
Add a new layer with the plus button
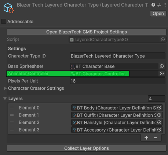tap(146, 138)
